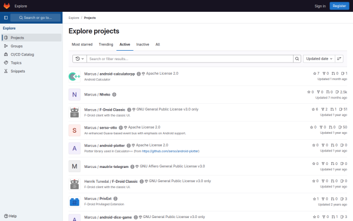Open the Marcus / Nheko project
The image size is (353, 221).
coord(97,94)
